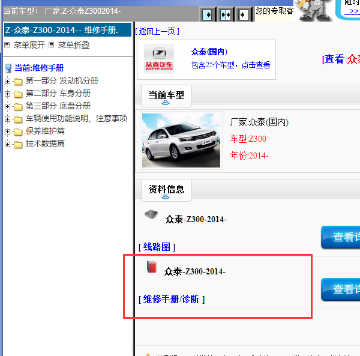Click the 厂家:众泰(国内) text
The height and width of the screenshot is (356, 360).
point(259,122)
